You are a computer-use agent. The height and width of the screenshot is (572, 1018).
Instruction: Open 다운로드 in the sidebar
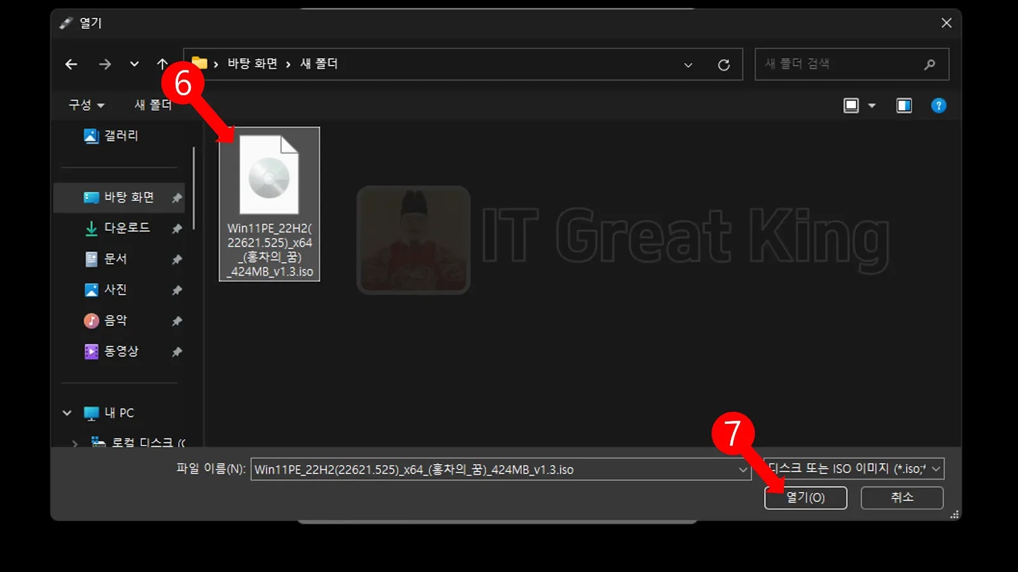pyautogui.click(x=118, y=228)
